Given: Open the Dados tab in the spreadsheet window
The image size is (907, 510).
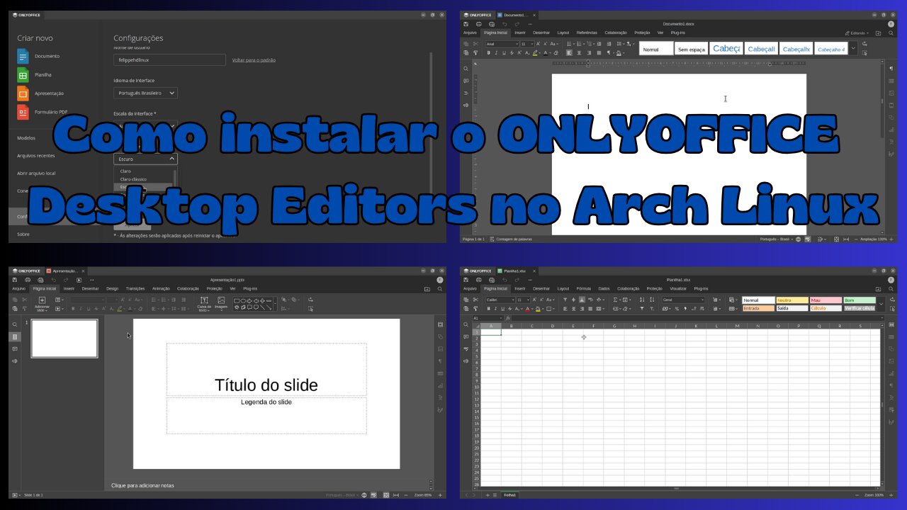Looking at the screenshot, I should point(604,288).
